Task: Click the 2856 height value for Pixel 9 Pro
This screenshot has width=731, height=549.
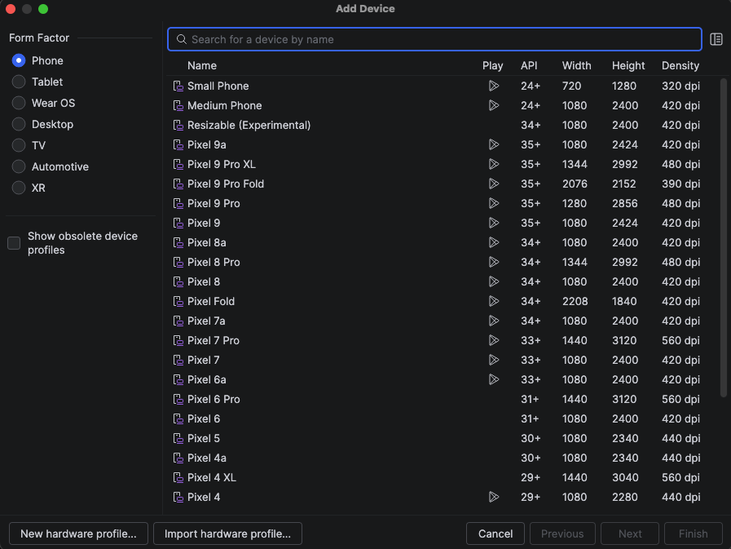Action: (625, 204)
